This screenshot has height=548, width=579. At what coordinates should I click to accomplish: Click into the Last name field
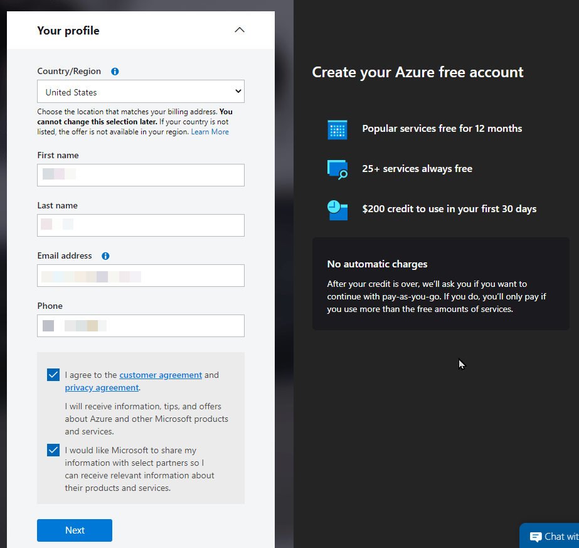coord(141,225)
